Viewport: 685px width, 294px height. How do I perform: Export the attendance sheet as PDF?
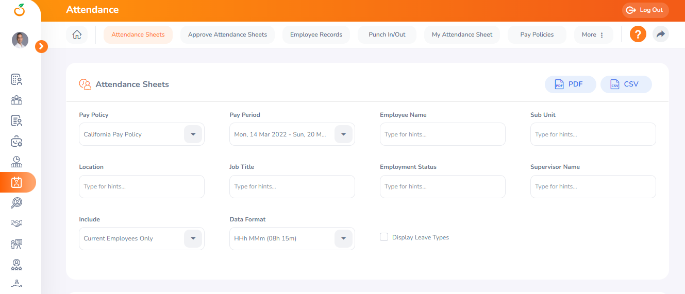(x=571, y=84)
